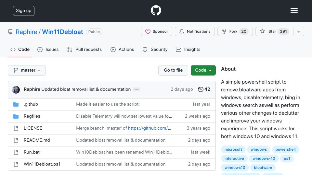
Task: Open the Security tab
Action: (x=155, y=49)
